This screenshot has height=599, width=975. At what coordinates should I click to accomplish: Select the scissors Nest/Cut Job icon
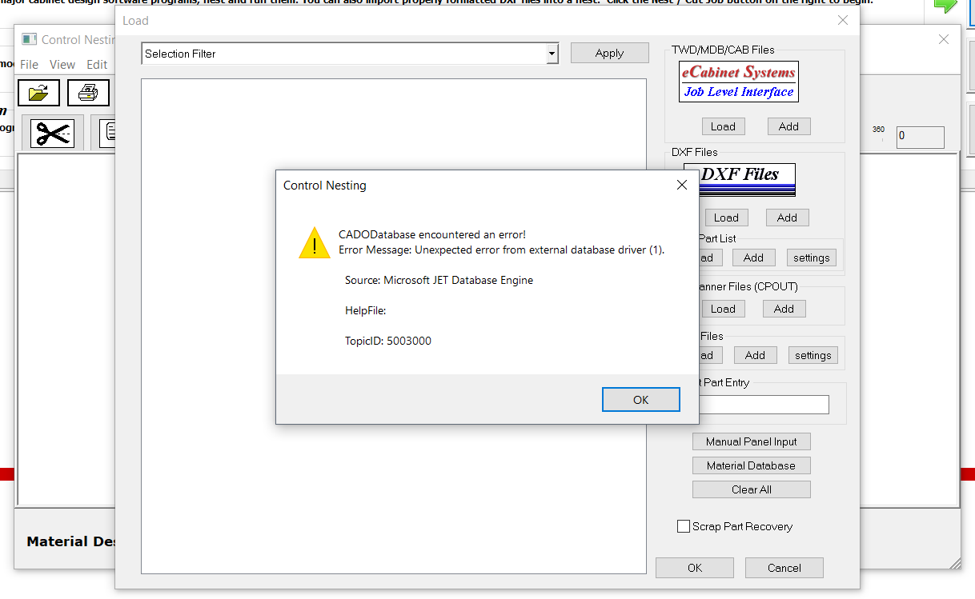(53, 133)
